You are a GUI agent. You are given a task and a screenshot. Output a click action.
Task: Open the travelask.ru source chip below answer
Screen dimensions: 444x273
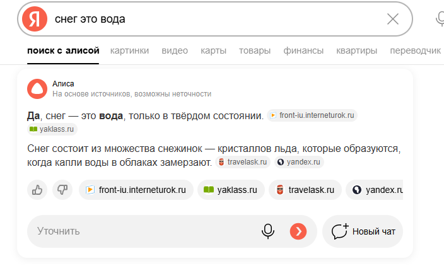[x=305, y=189]
